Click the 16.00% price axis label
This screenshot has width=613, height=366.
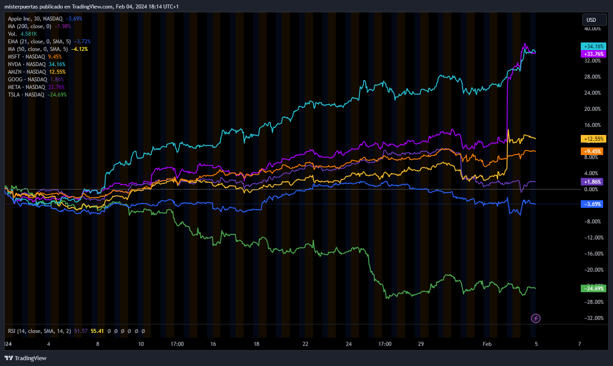[x=593, y=125]
